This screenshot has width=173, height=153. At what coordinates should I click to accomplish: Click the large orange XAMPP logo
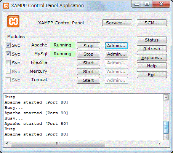[13, 21]
